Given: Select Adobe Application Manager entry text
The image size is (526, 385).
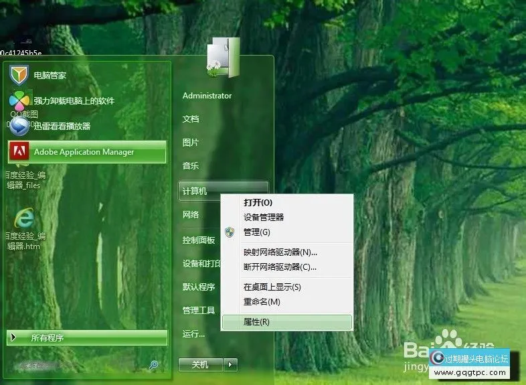Looking at the screenshot, I should pos(84,152).
